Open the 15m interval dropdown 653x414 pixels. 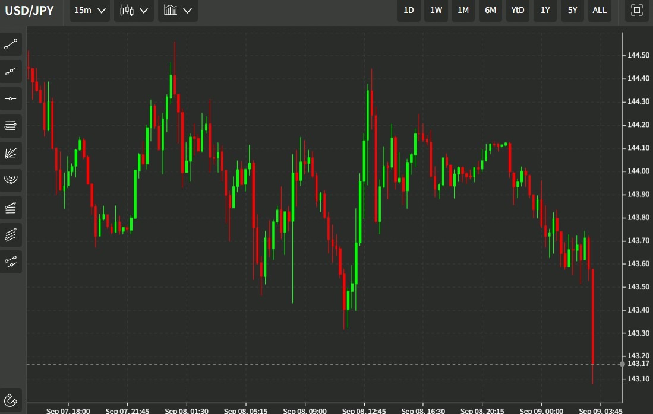coord(90,11)
